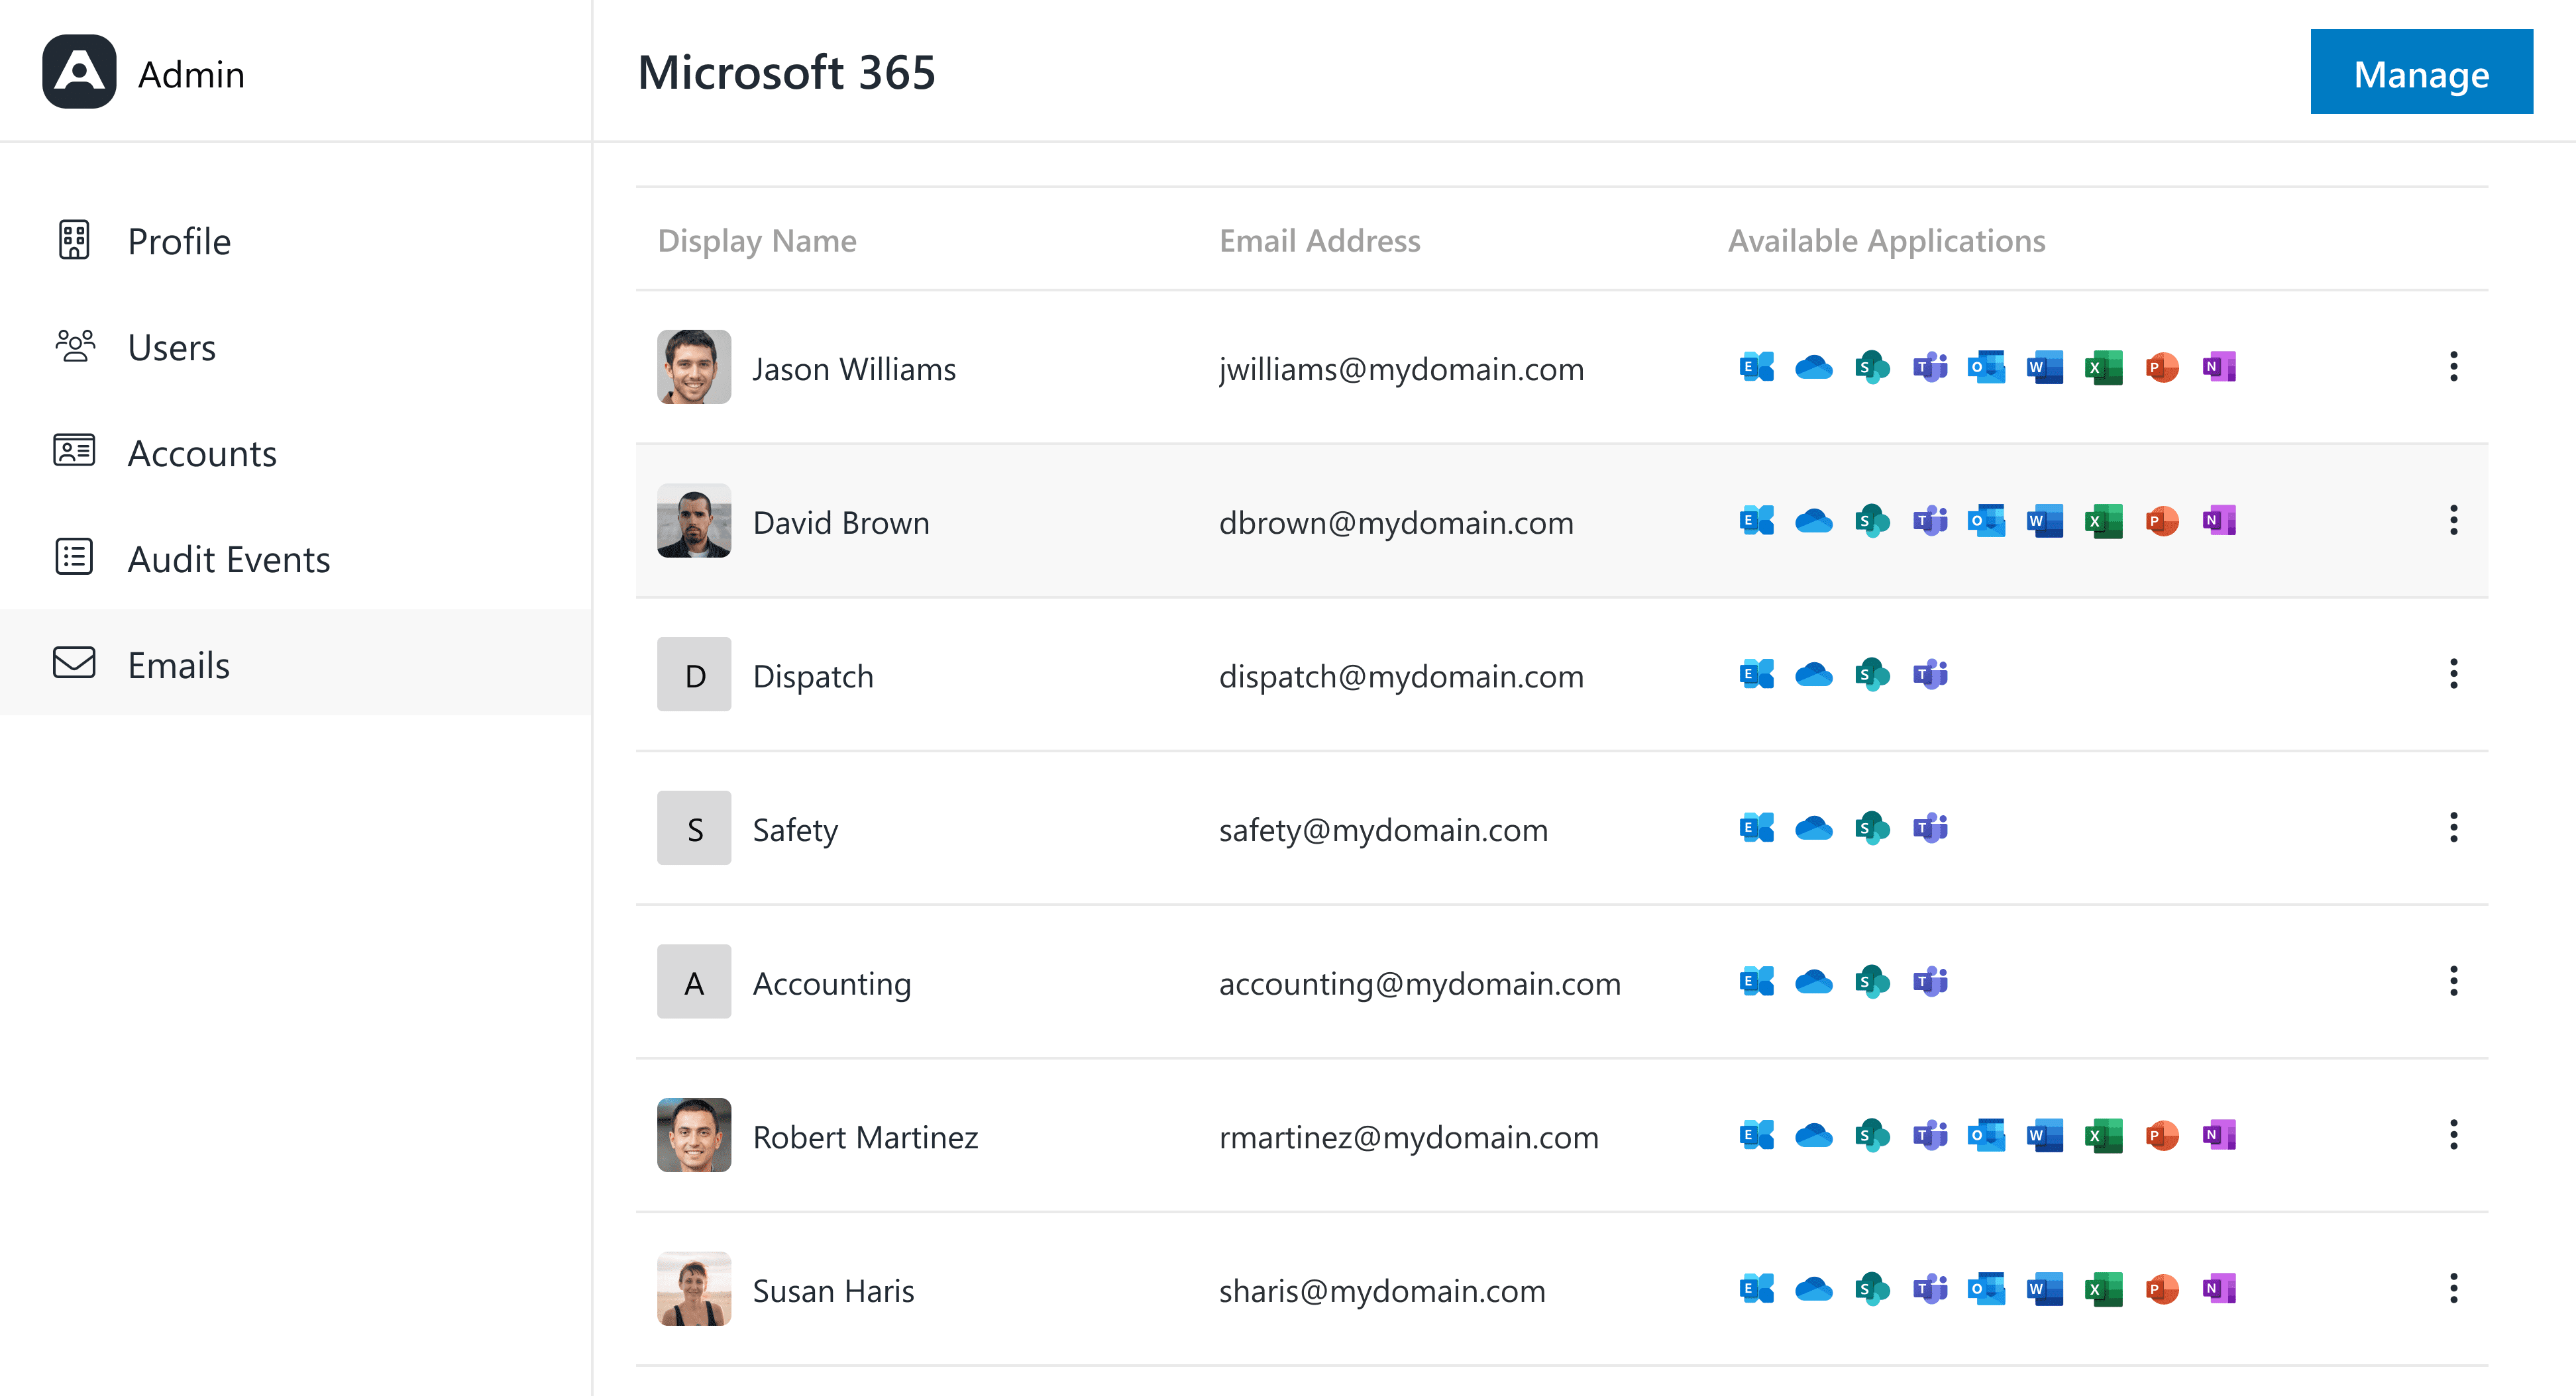Click Jason Williams' profile photo
This screenshot has height=1396, width=2576.
coord(694,367)
